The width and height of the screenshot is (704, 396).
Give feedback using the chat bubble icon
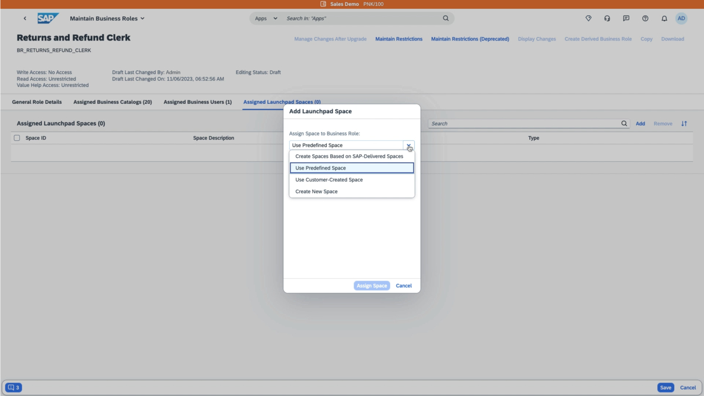pos(625,18)
